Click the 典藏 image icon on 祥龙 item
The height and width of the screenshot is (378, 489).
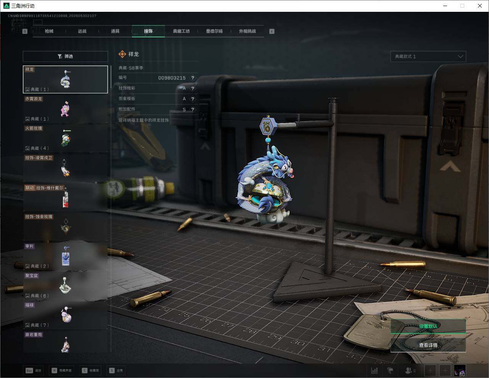click(x=27, y=90)
